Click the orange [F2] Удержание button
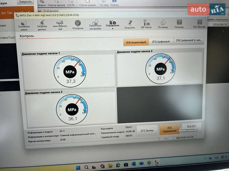The width and height of the screenshot is (229, 171). [x=169, y=129]
